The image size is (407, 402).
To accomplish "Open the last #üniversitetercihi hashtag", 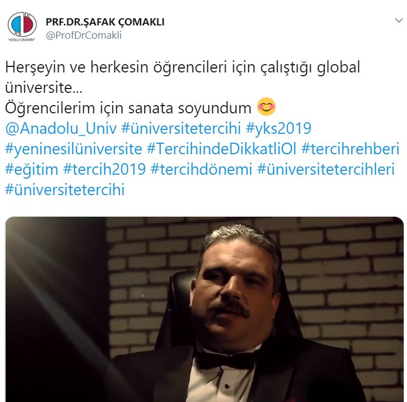I will tap(65, 190).
